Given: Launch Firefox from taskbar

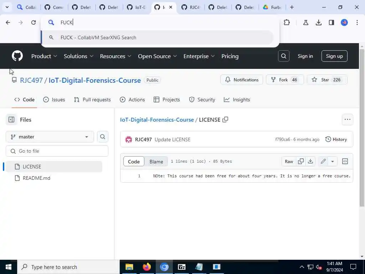Looking at the screenshot, I should [x=146, y=267].
